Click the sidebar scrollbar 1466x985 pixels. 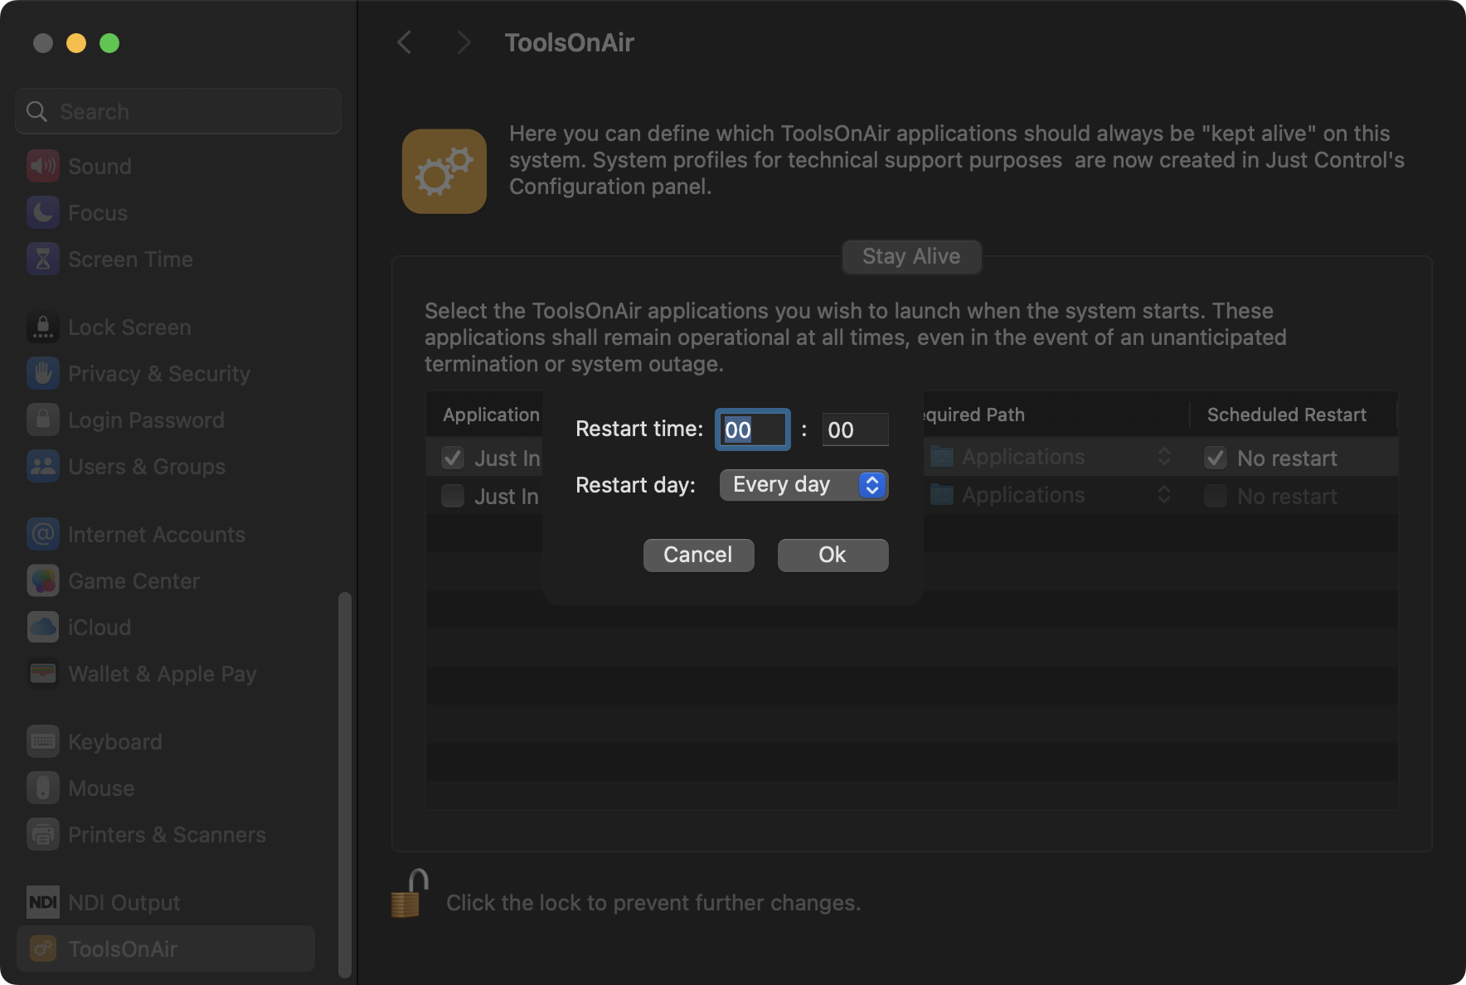coord(345,784)
